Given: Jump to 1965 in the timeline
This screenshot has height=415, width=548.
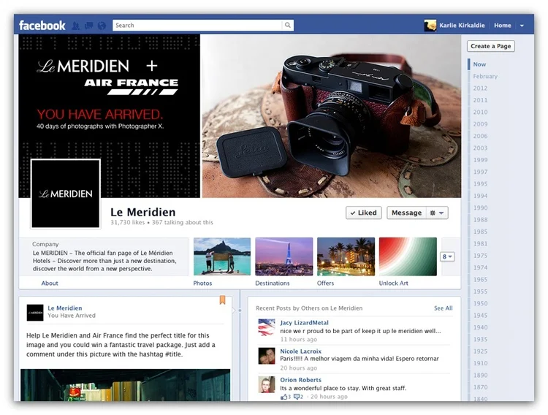Looking at the screenshot, I should click(480, 279).
